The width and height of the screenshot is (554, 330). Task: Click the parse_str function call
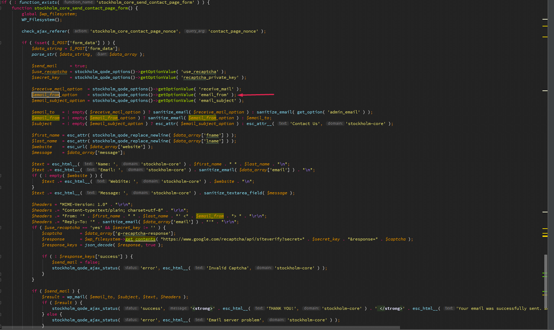(x=43, y=54)
